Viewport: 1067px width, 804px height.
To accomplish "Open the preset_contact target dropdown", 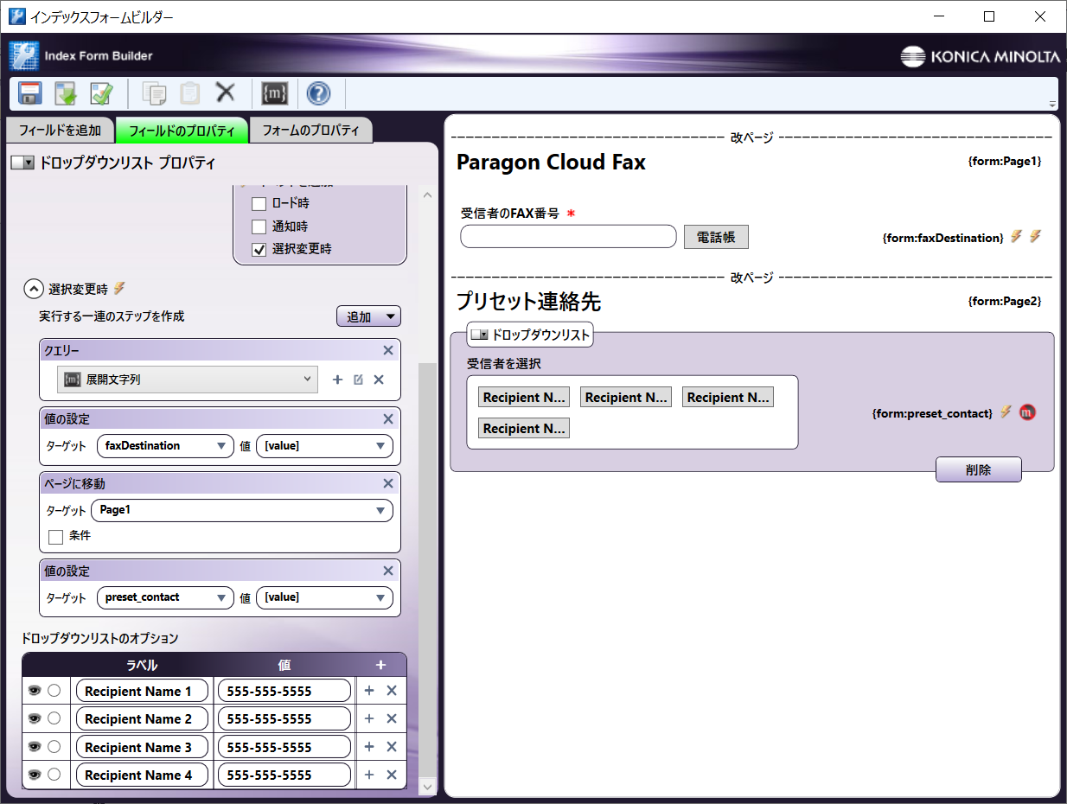I will click(x=165, y=597).
